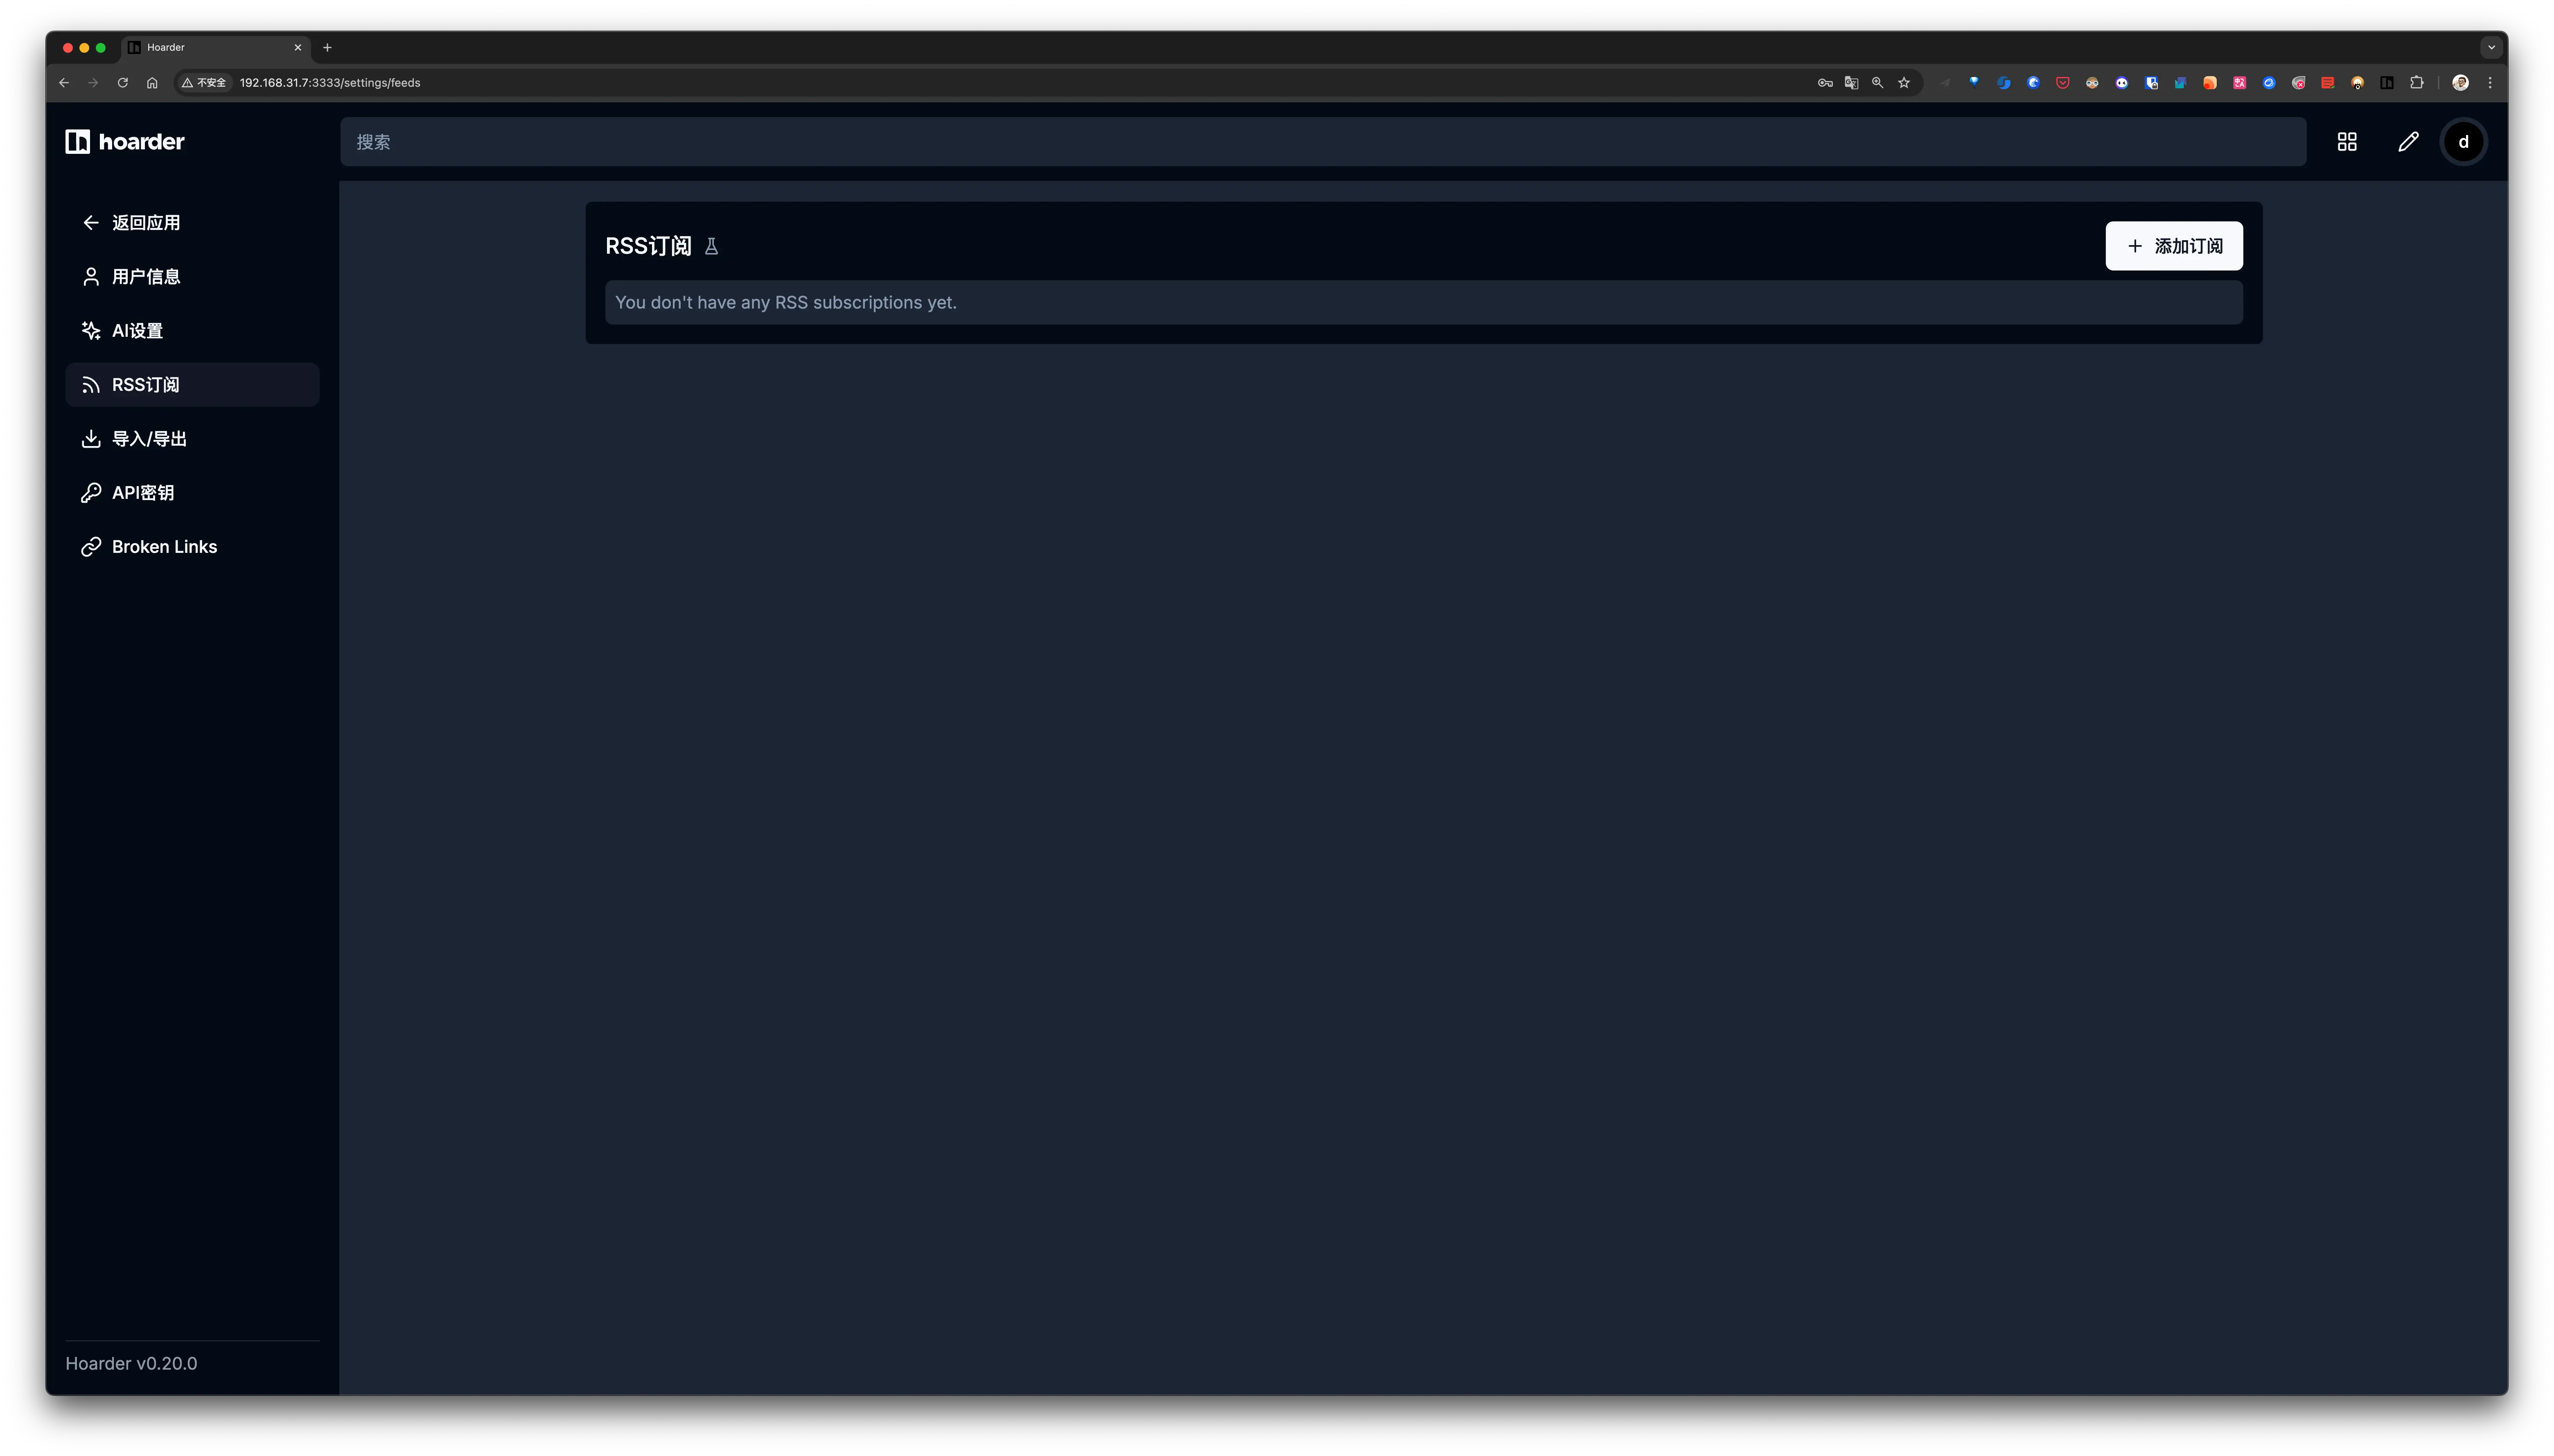Open a new browser tab
Image resolution: width=2554 pixels, height=1456 pixels.
[327, 47]
